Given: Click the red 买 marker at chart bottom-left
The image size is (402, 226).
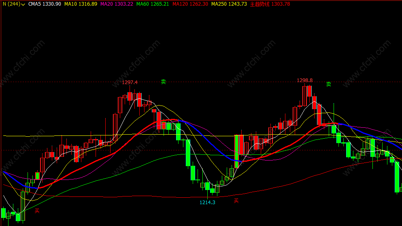Looking at the screenshot, I should [37, 211].
